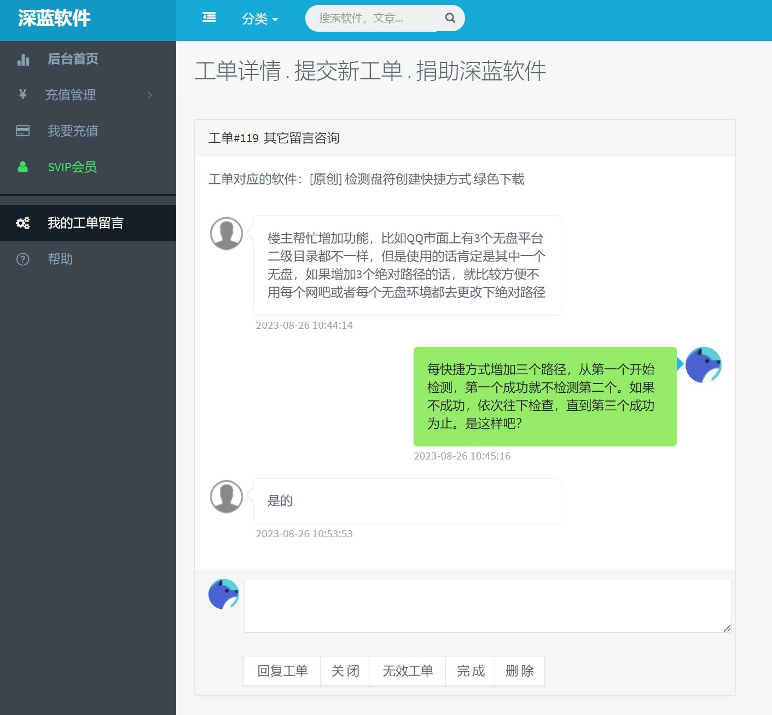Submit with 回复工单 button
This screenshot has width=772, height=715.
pos(282,671)
